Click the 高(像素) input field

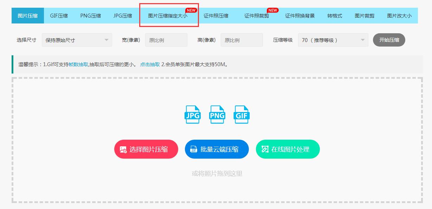[x=242, y=40]
